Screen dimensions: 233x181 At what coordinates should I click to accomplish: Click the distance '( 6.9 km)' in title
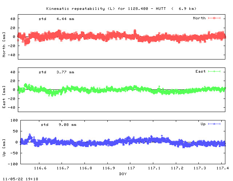click(184, 9)
